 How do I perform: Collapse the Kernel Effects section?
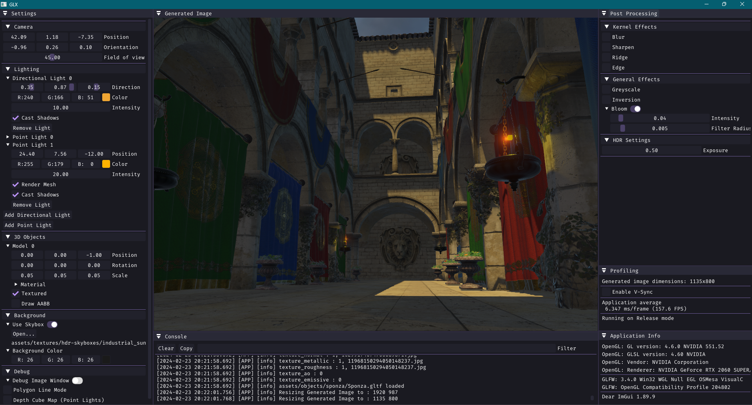607,27
